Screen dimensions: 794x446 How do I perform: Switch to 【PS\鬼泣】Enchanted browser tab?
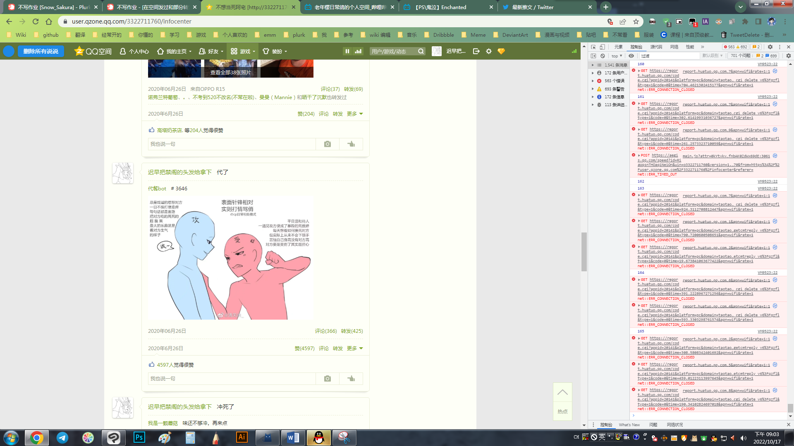point(448,7)
